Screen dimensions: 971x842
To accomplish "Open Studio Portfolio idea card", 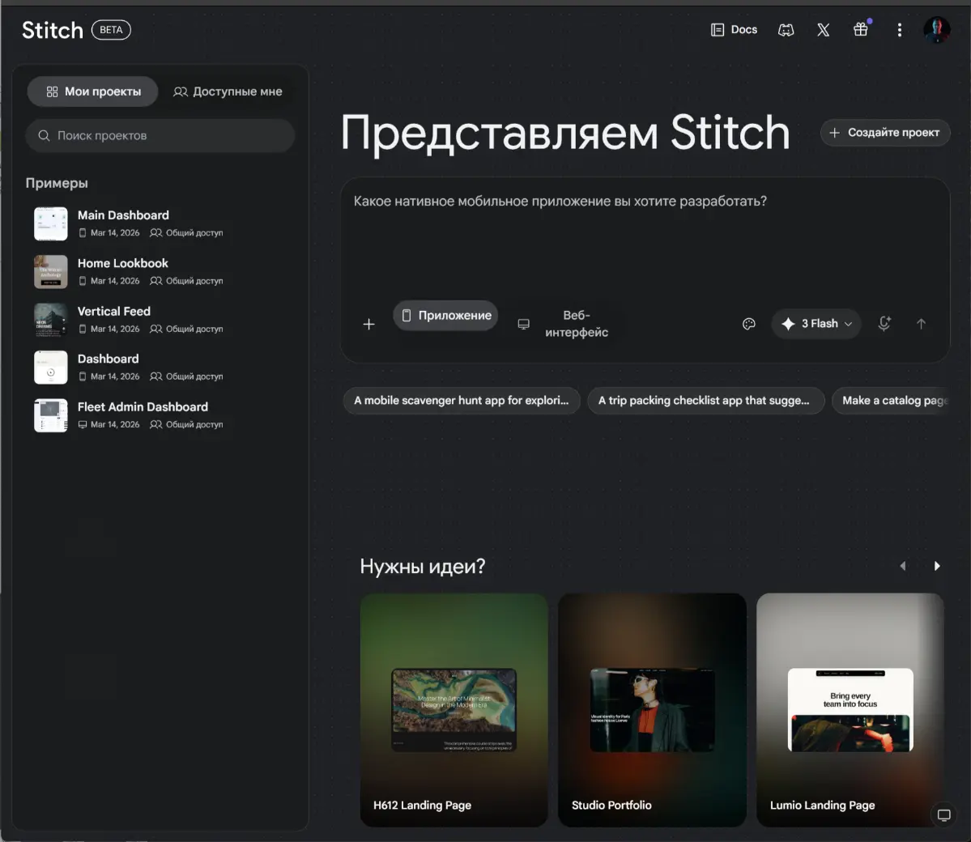I will coord(652,709).
